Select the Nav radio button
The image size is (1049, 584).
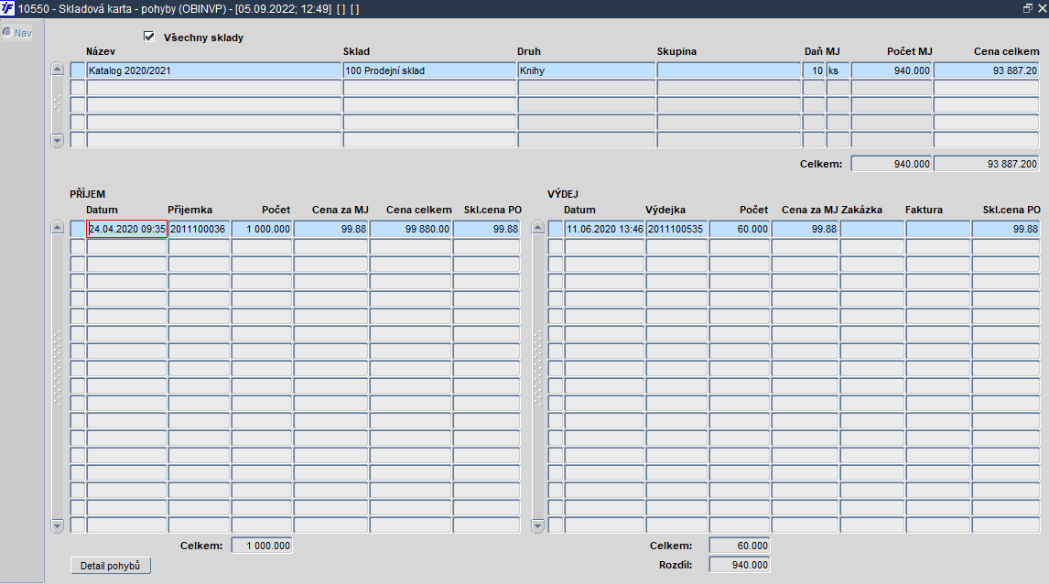click(x=7, y=32)
